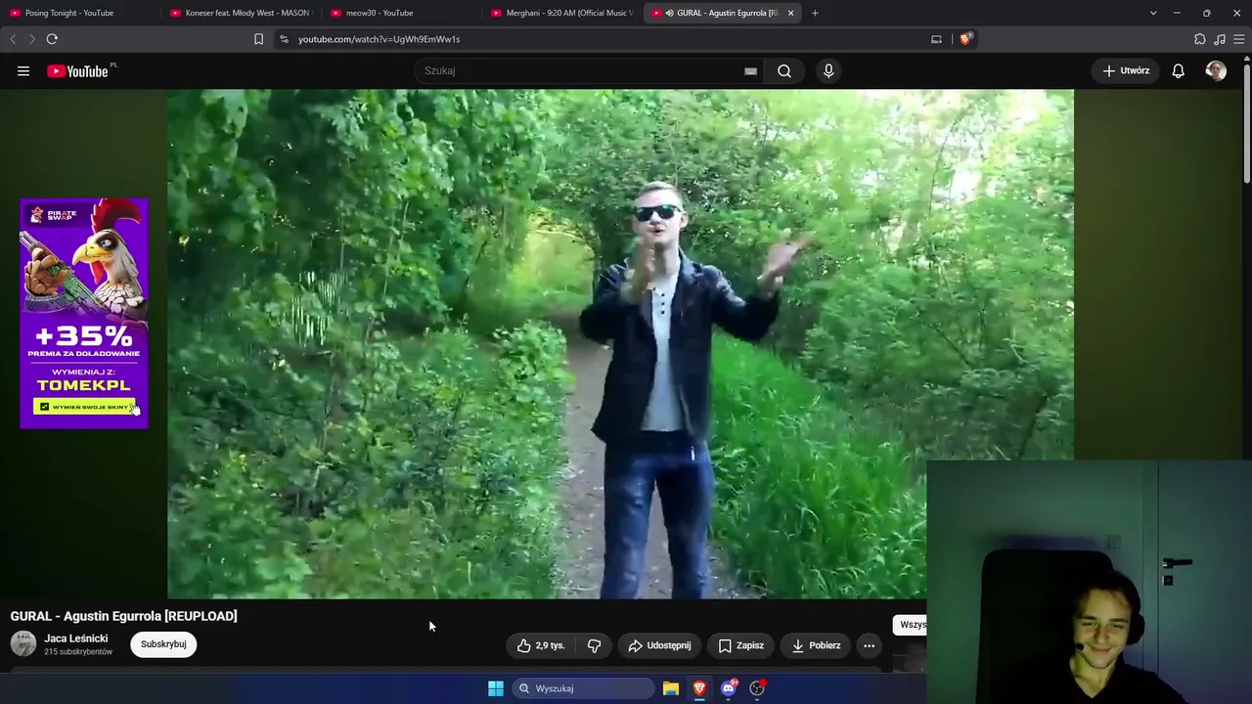This screenshot has height=704, width=1252.
Task: Open the browser media control icon
Action: pos(1220,39)
